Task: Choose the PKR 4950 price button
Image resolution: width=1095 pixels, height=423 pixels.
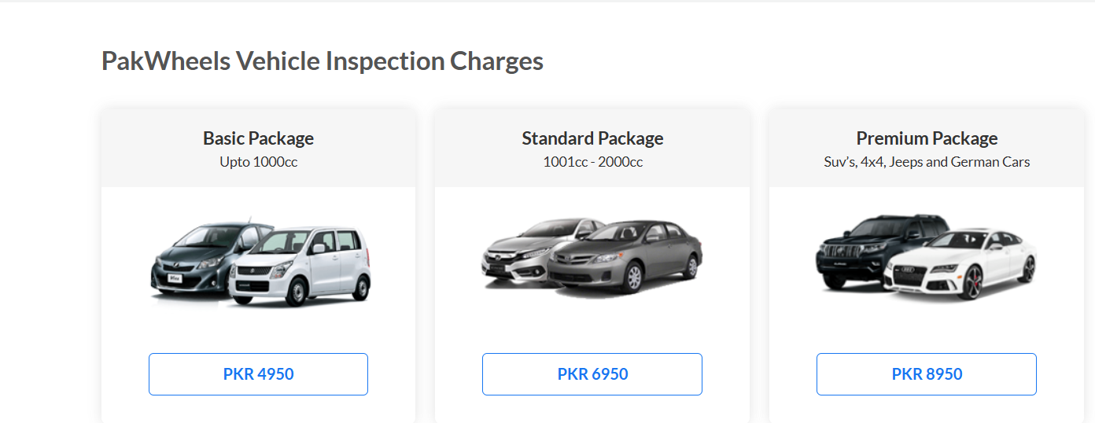Action: coord(258,374)
